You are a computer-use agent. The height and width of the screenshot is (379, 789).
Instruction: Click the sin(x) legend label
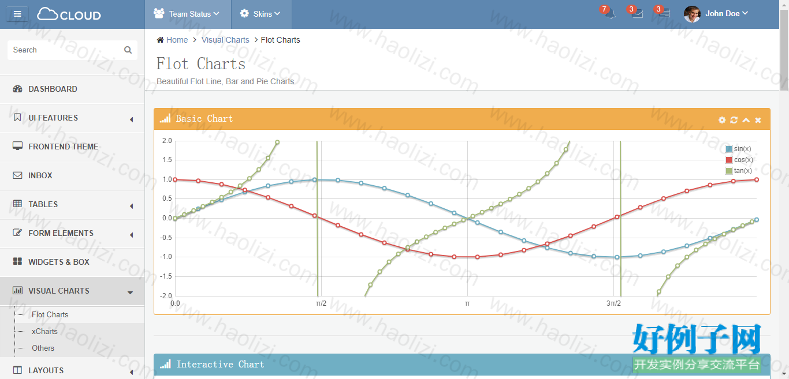coord(743,149)
